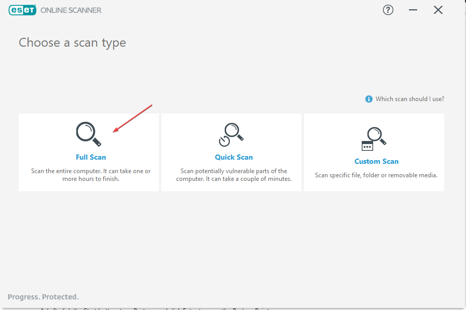The image size is (466, 310).
Task: Select the Full Scan title link
Action: [x=91, y=157]
